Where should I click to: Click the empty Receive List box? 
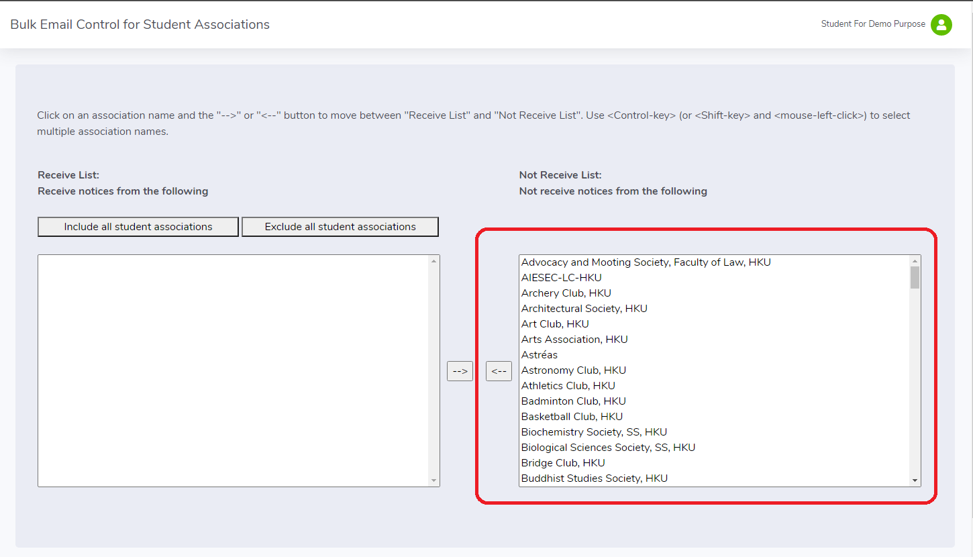[x=235, y=369]
